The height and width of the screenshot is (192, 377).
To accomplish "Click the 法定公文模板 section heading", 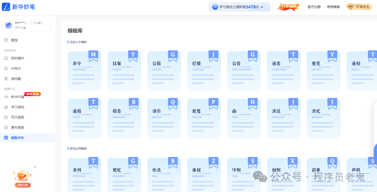I will pyautogui.click(x=78, y=42).
